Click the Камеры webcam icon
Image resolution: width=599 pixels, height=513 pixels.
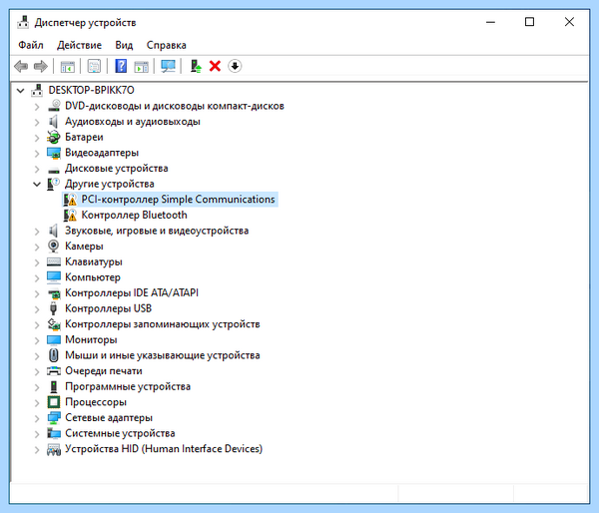(x=54, y=247)
